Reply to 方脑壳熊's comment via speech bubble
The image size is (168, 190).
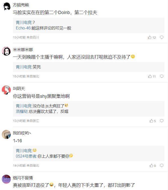click(162, 37)
